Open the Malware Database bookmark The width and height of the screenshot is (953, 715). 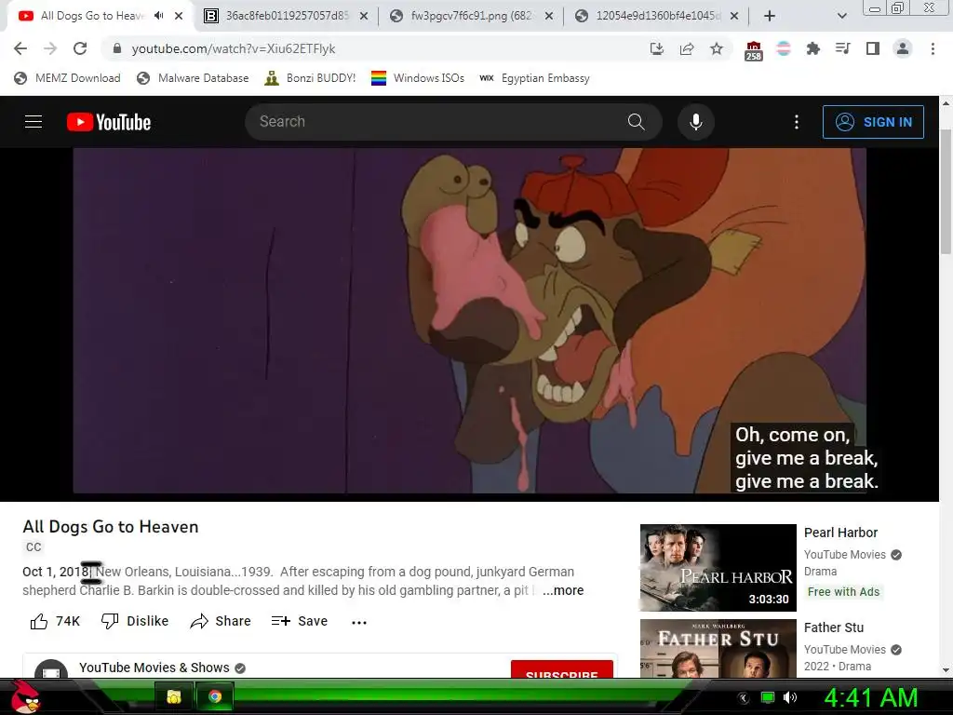193,78
